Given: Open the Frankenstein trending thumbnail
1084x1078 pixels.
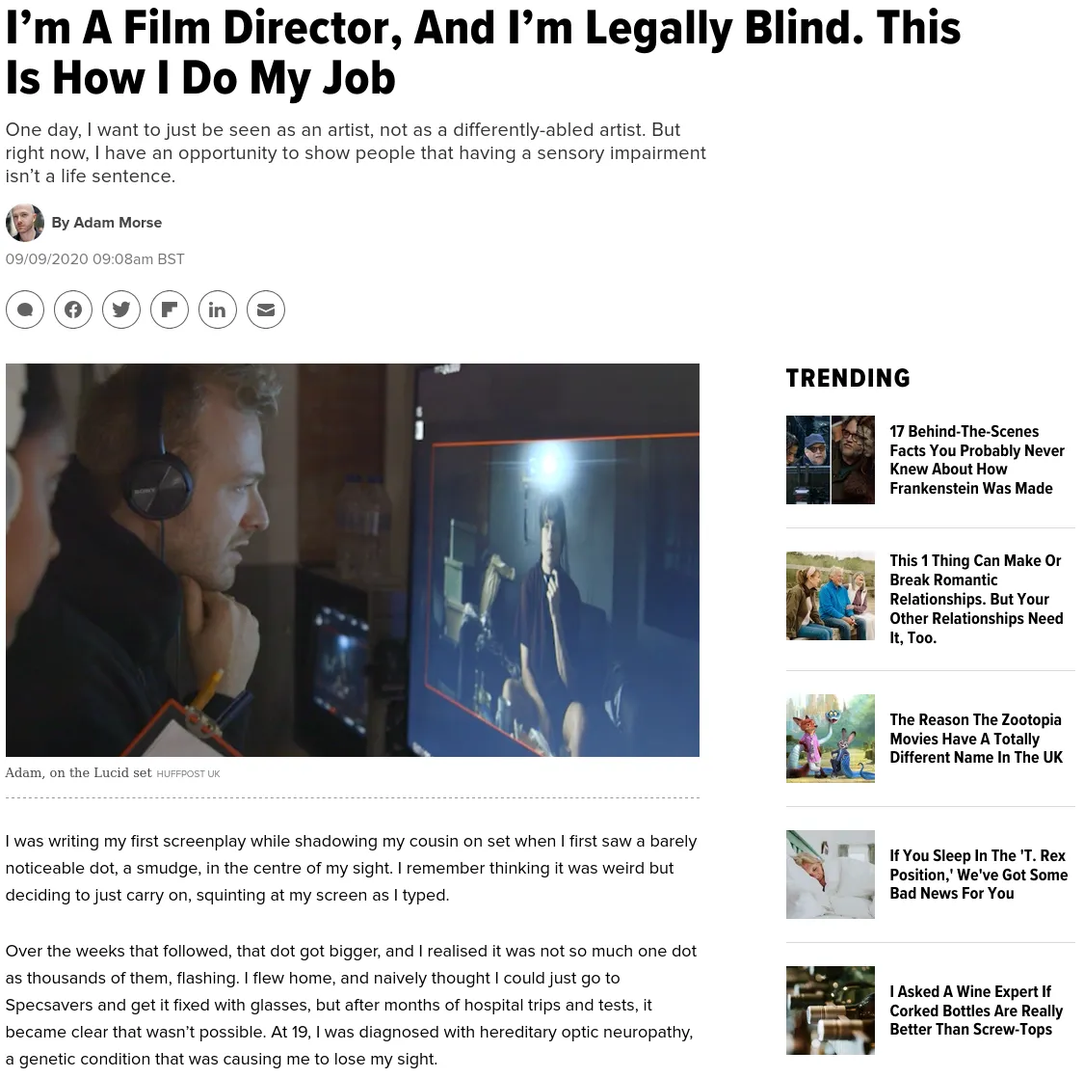Looking at the screenshot, I should point(831,459).
